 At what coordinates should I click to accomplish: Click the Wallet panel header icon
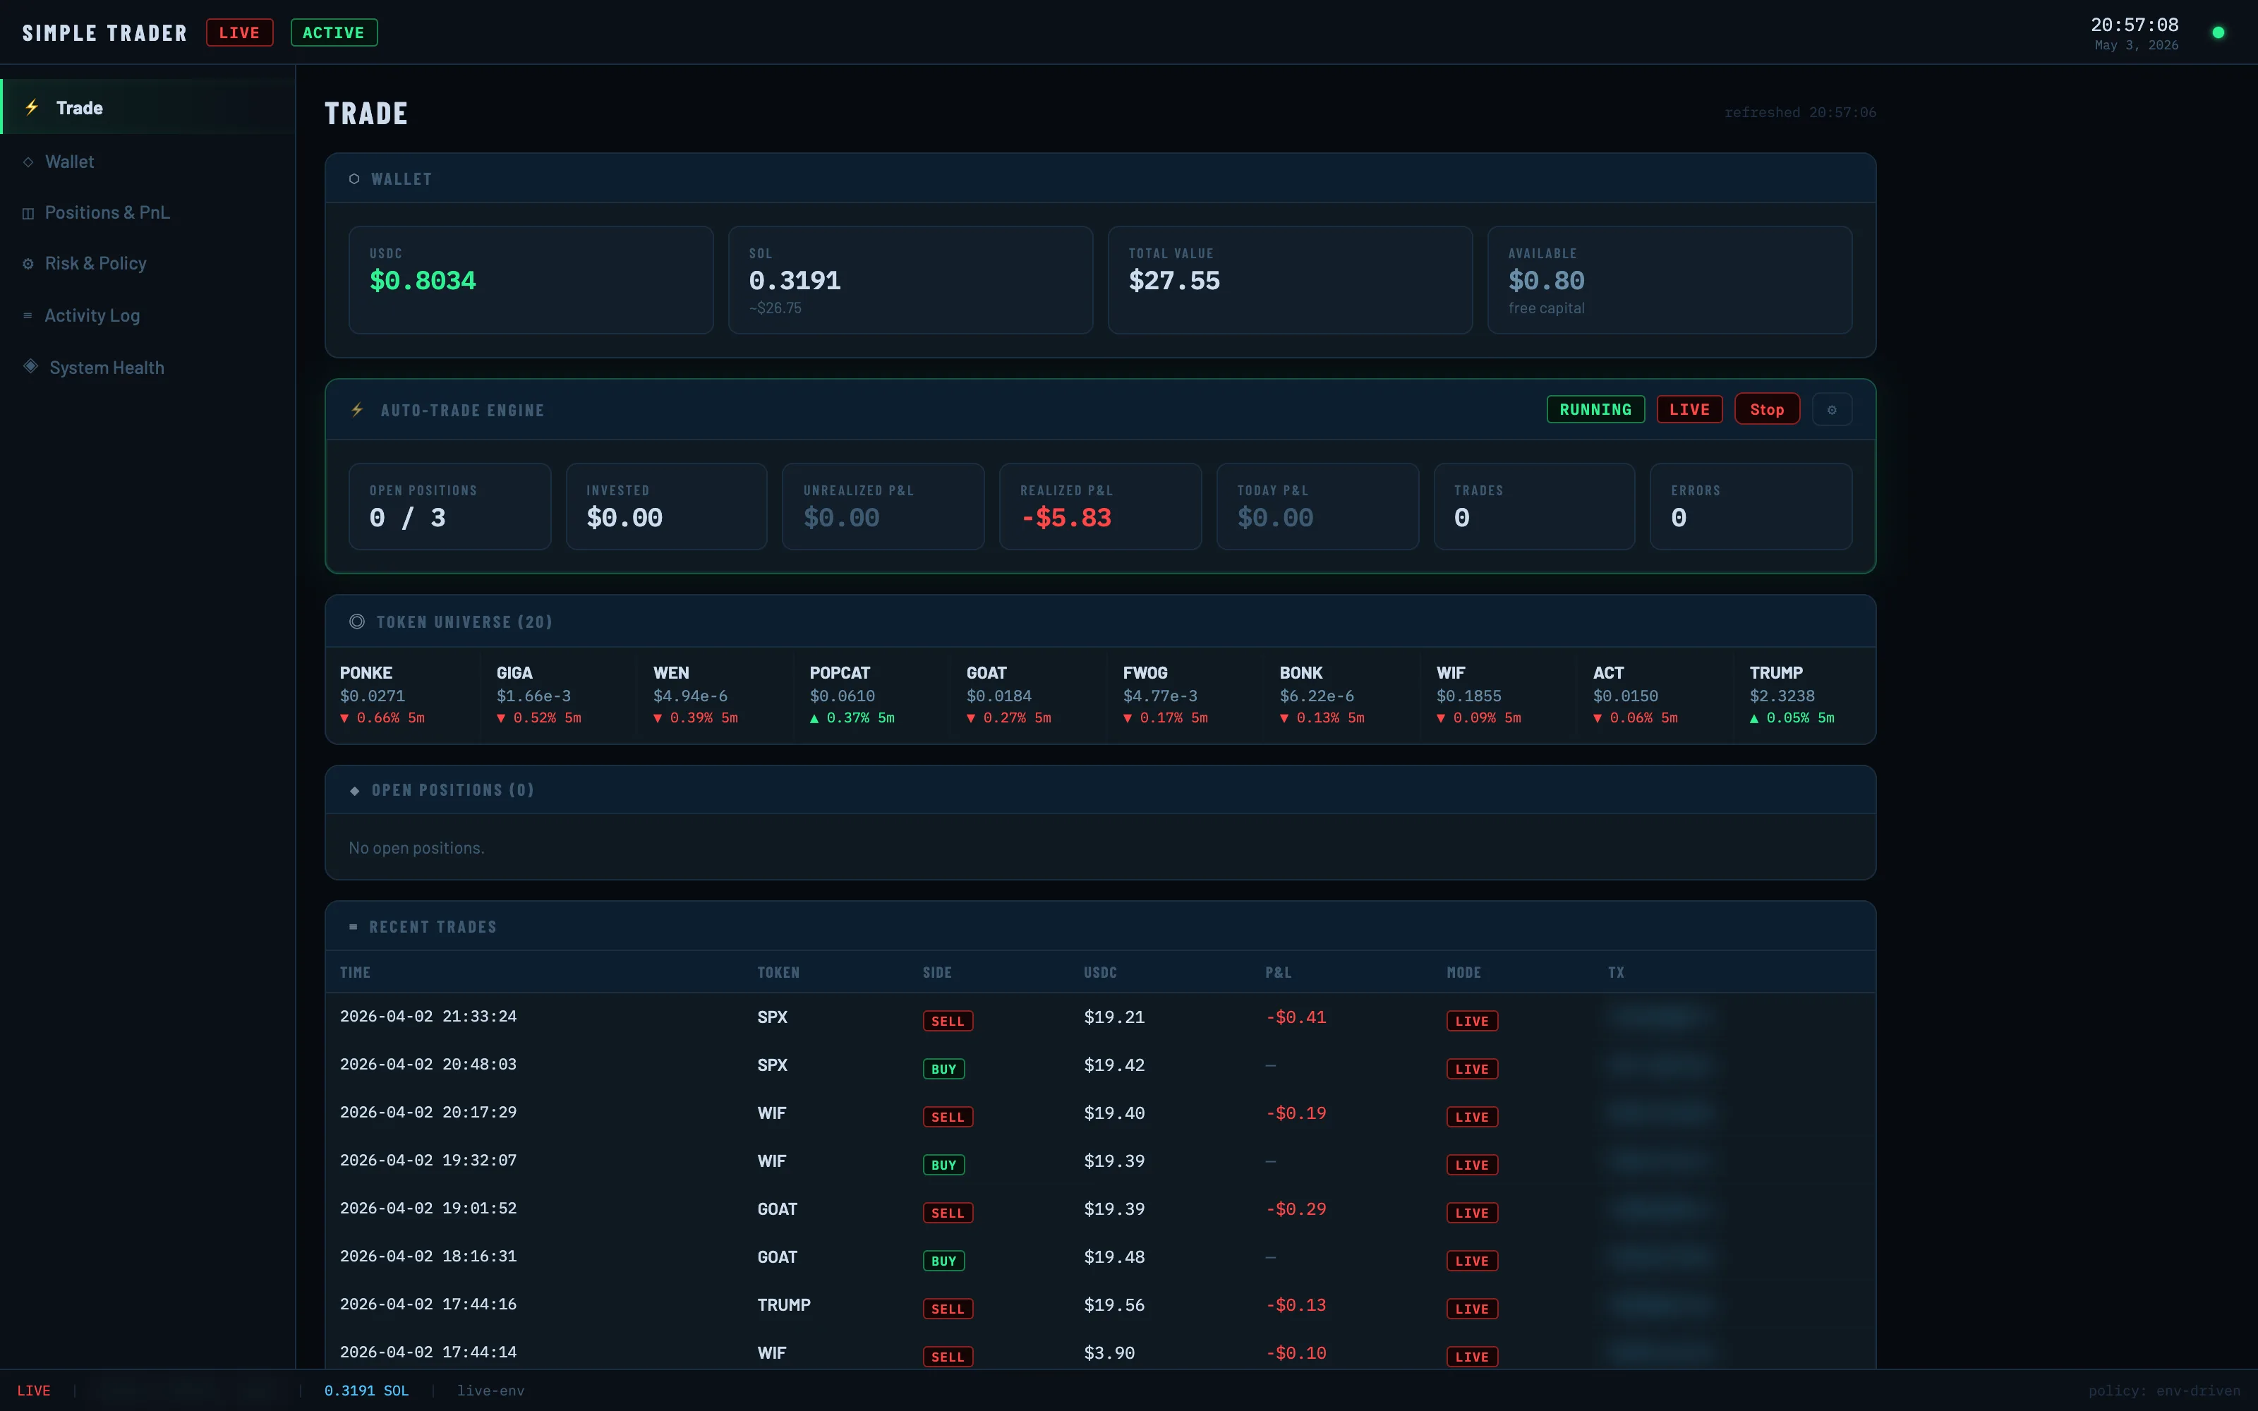click(354, 179)
